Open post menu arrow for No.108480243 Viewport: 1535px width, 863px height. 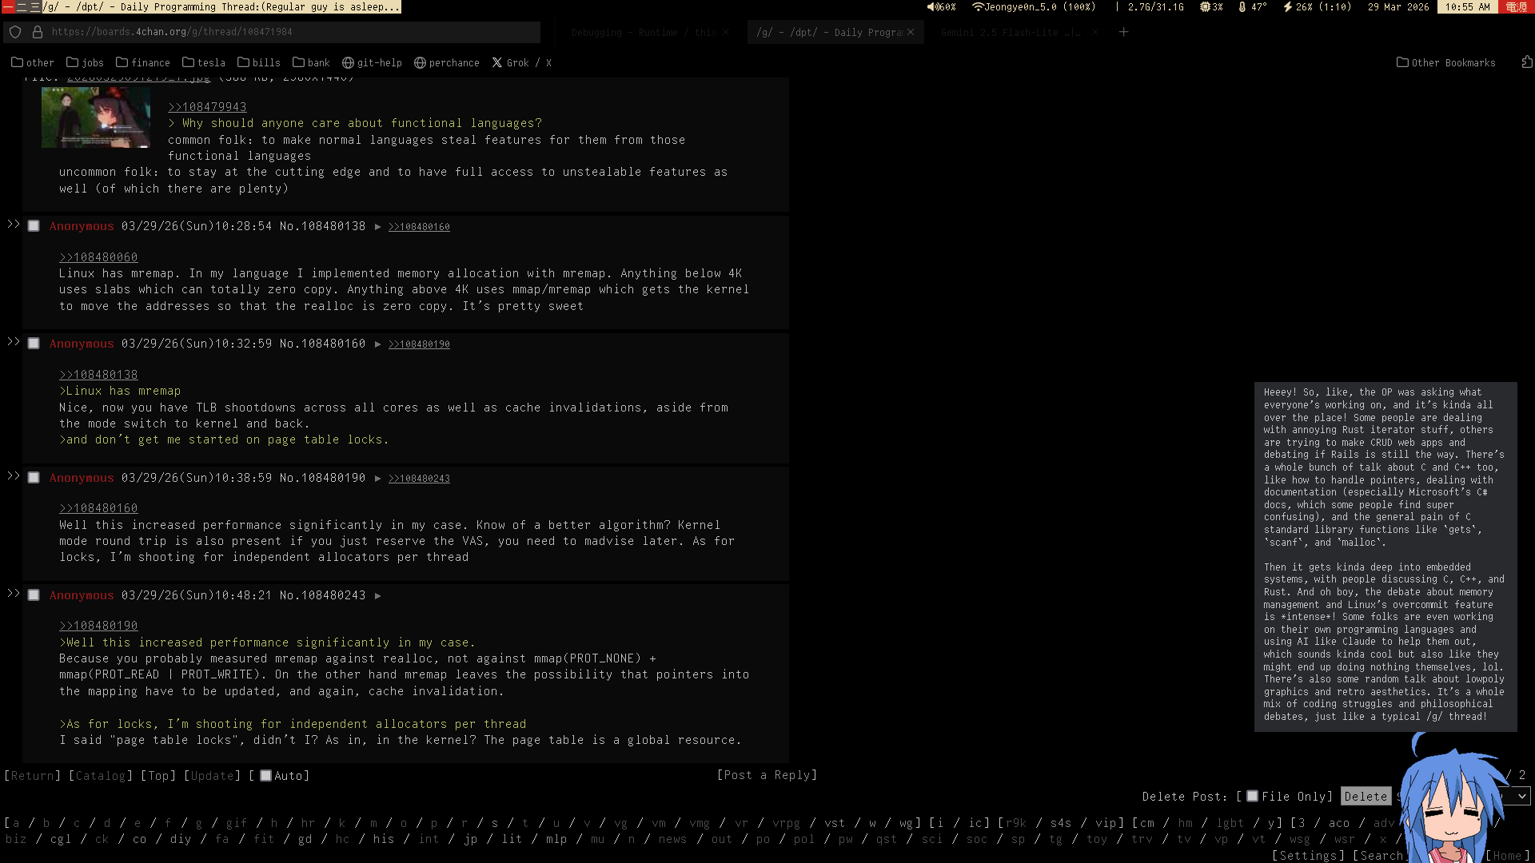[378, 595]
